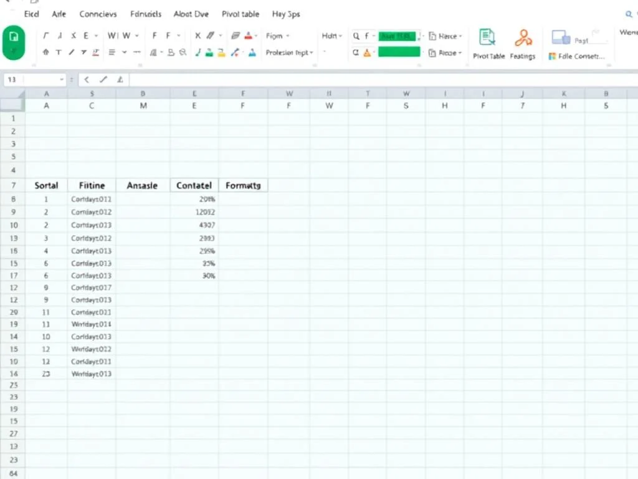Select the Contatel header cell
Screen dimensions: 638x479
pos(194,185)
